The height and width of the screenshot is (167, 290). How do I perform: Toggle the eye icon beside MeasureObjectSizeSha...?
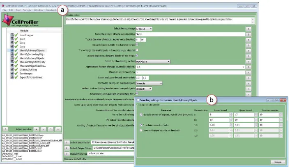coord(12,65)
